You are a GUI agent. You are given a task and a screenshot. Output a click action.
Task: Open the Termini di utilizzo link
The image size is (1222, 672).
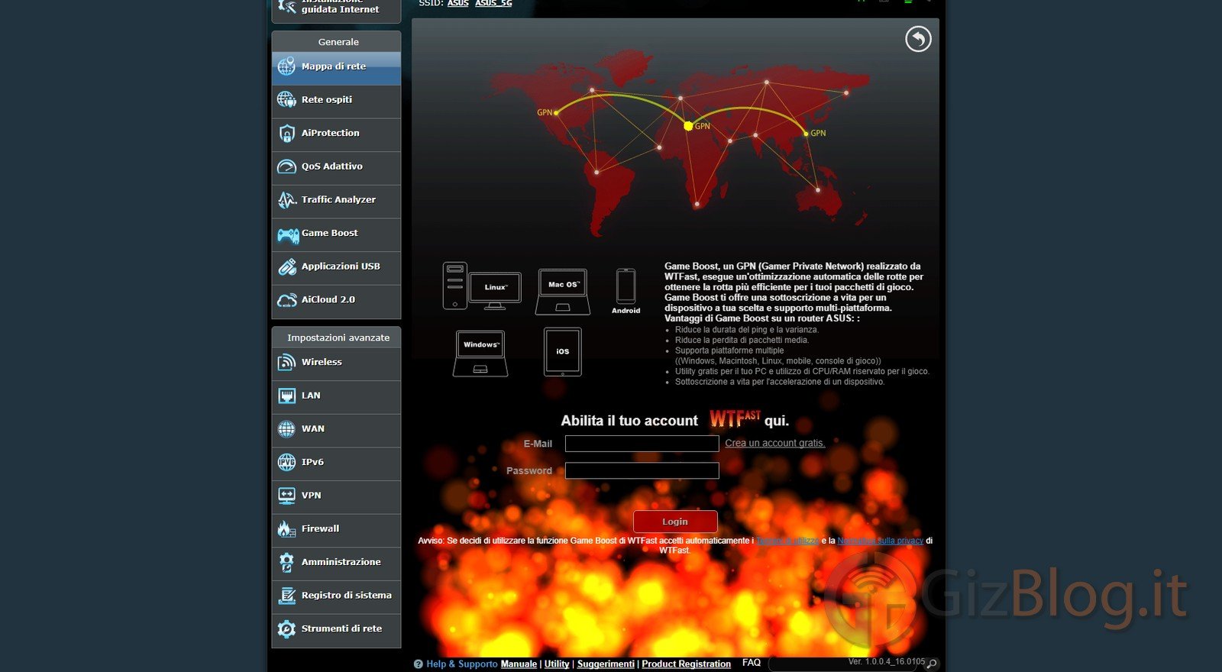[x=788, y=541]
